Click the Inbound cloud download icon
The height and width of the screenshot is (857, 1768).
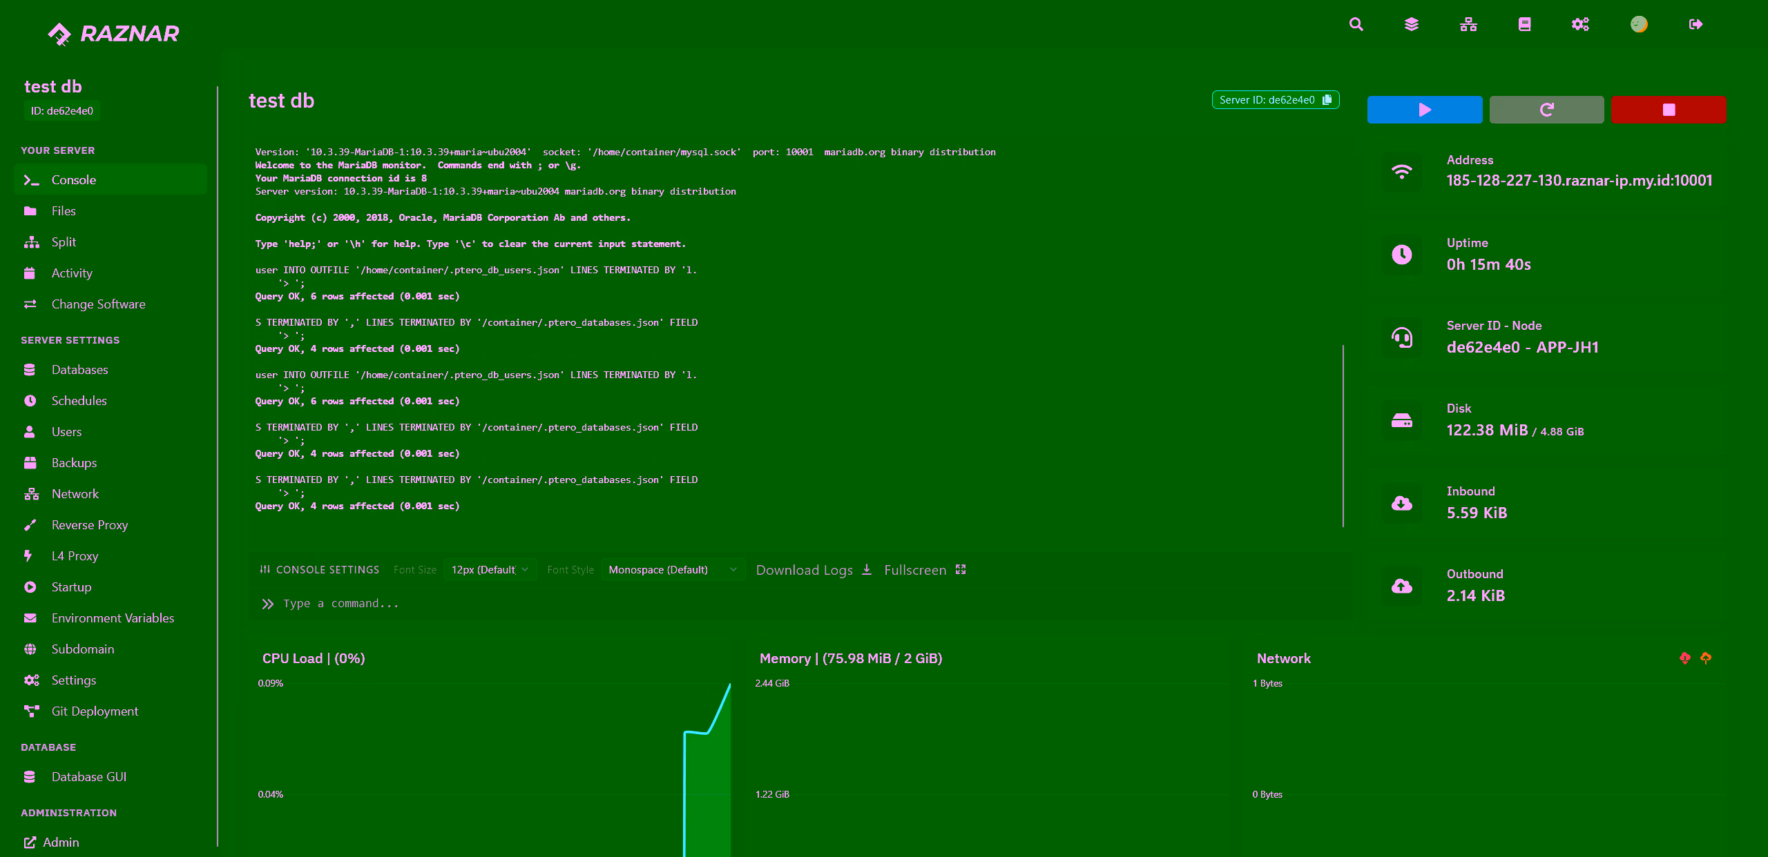pos(1401,503)
